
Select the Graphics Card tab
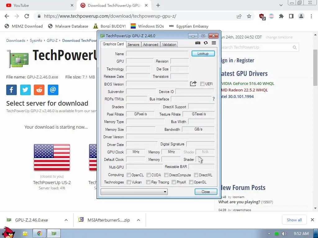[x=113, y=44]
